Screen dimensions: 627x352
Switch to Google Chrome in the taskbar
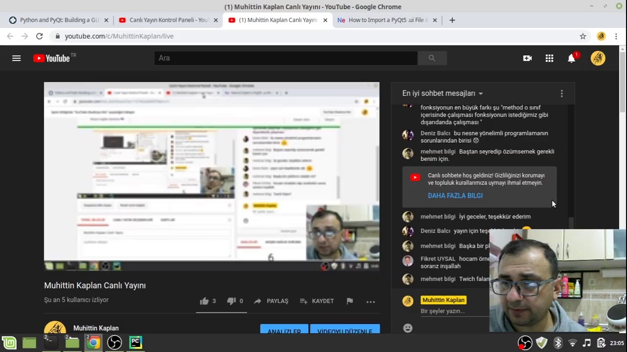coord(93,343)
